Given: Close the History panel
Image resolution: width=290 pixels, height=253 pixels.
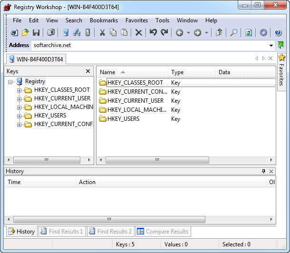Looking at the screenshot, I should [271, 171].
